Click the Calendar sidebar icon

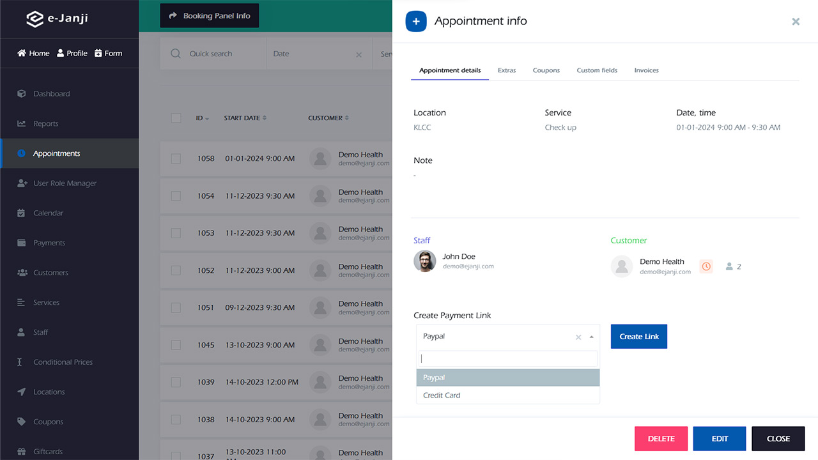[22, 213]
